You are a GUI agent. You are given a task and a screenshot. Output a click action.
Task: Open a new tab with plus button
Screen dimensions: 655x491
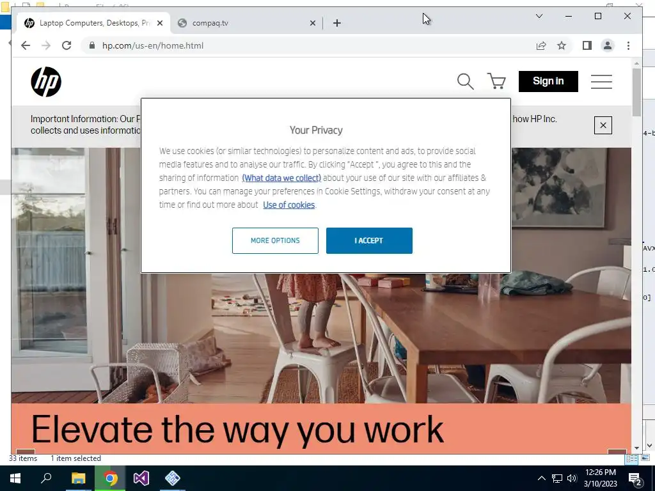[x=337, y=23]
